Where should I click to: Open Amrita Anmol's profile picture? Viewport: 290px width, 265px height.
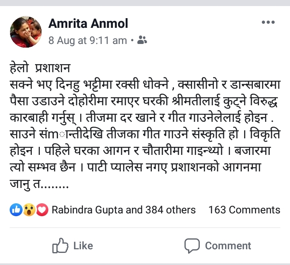[25, 32]
